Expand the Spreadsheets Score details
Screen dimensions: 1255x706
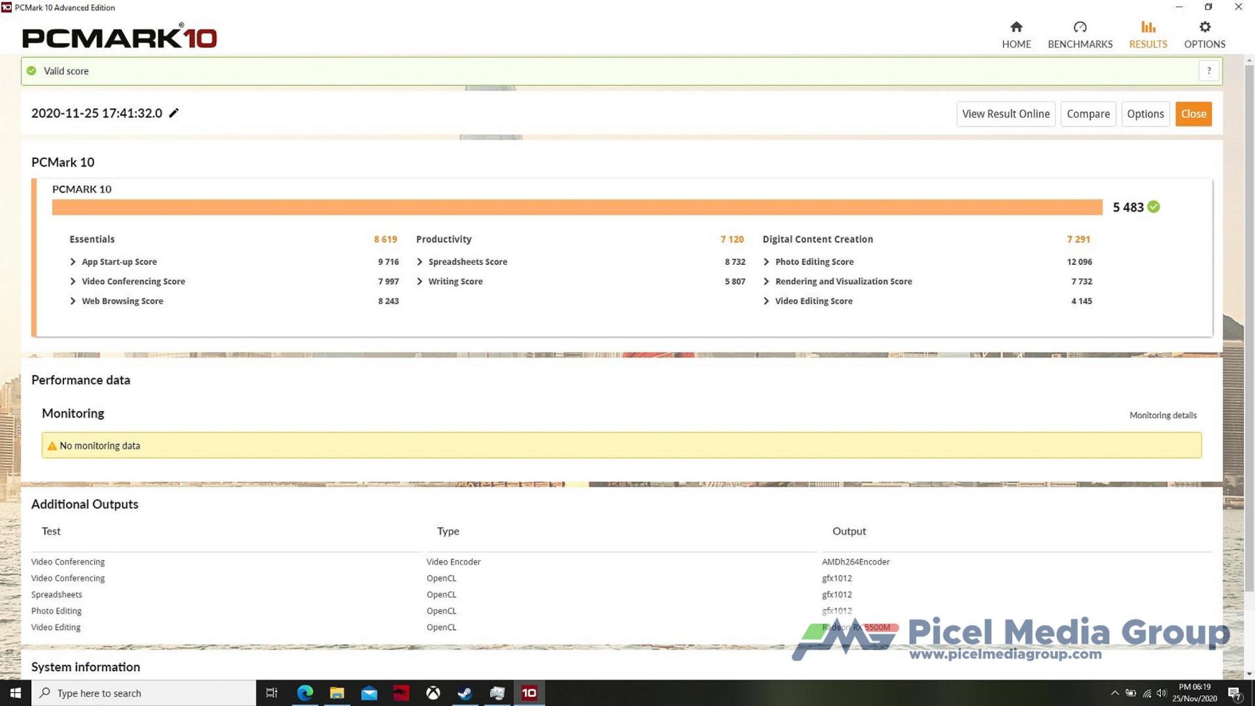click(420, 262)
